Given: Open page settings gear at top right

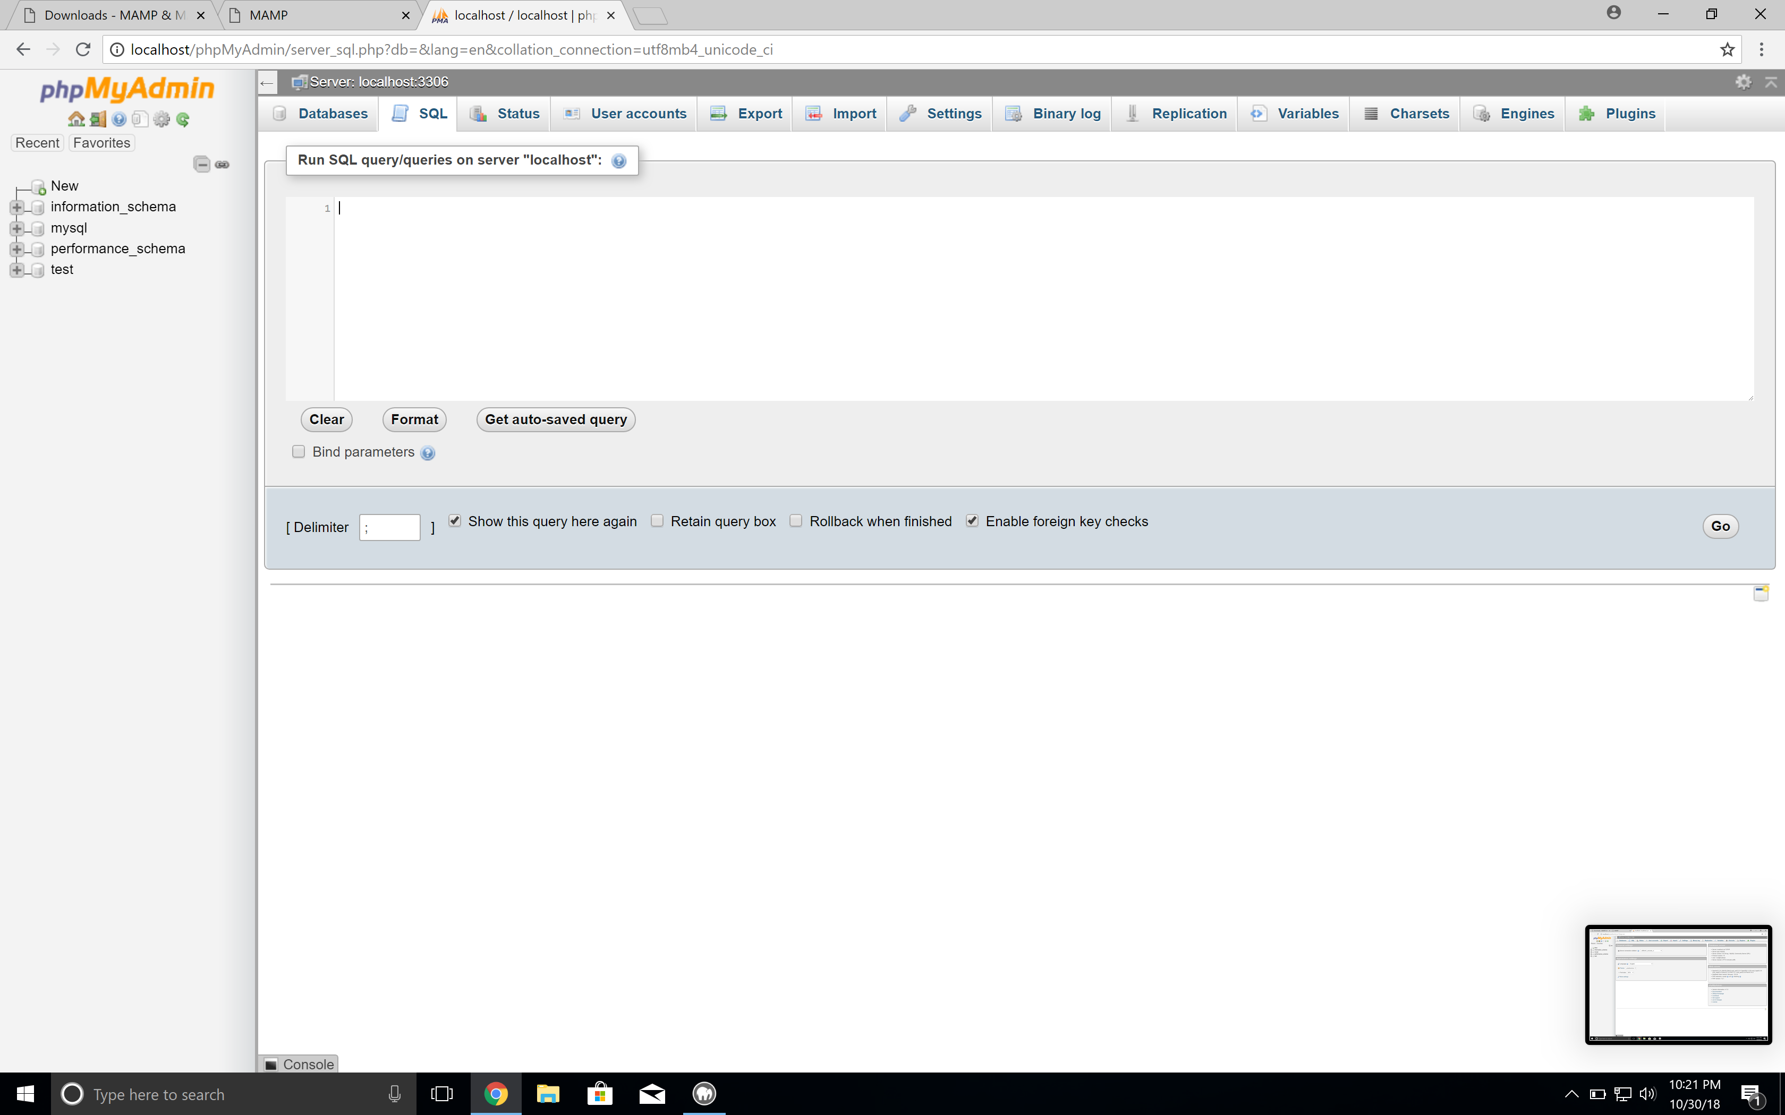Looking at the screenshot, I should (1743, 82).
